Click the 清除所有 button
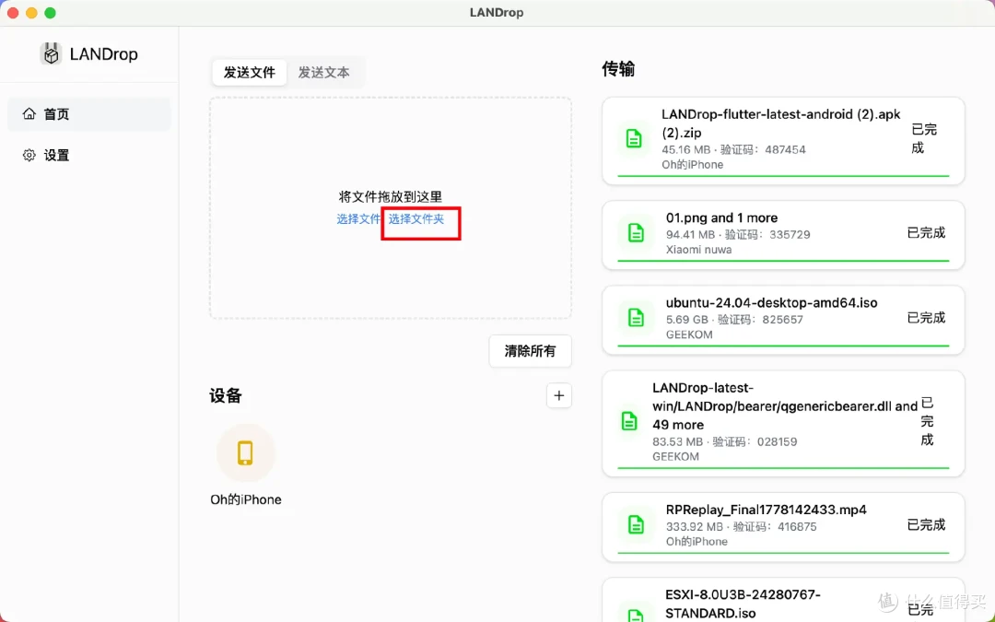995x622 pixels. 530,351
